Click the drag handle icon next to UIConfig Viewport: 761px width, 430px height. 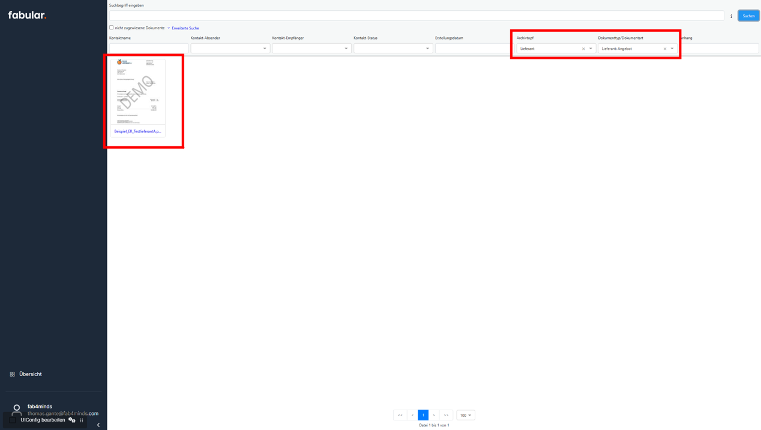(81, 420)
